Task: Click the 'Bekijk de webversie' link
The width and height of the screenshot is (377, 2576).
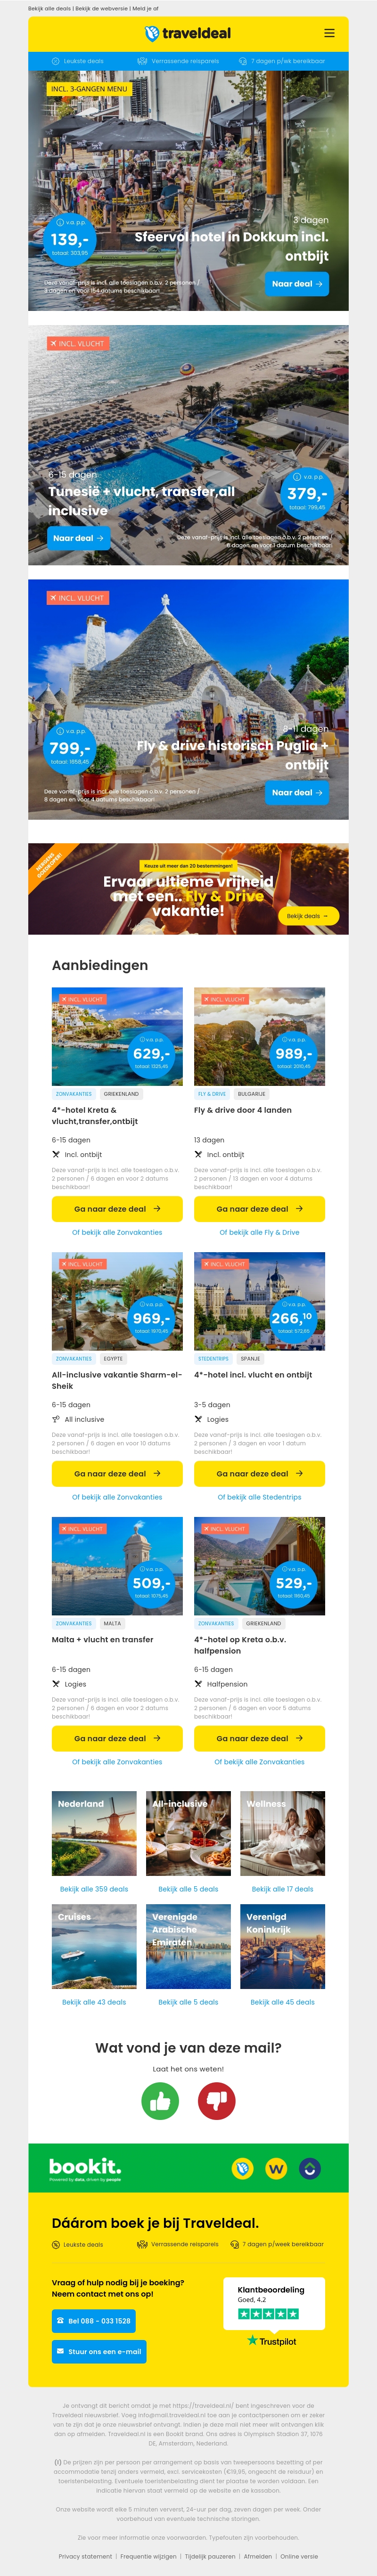Action: 102,8
